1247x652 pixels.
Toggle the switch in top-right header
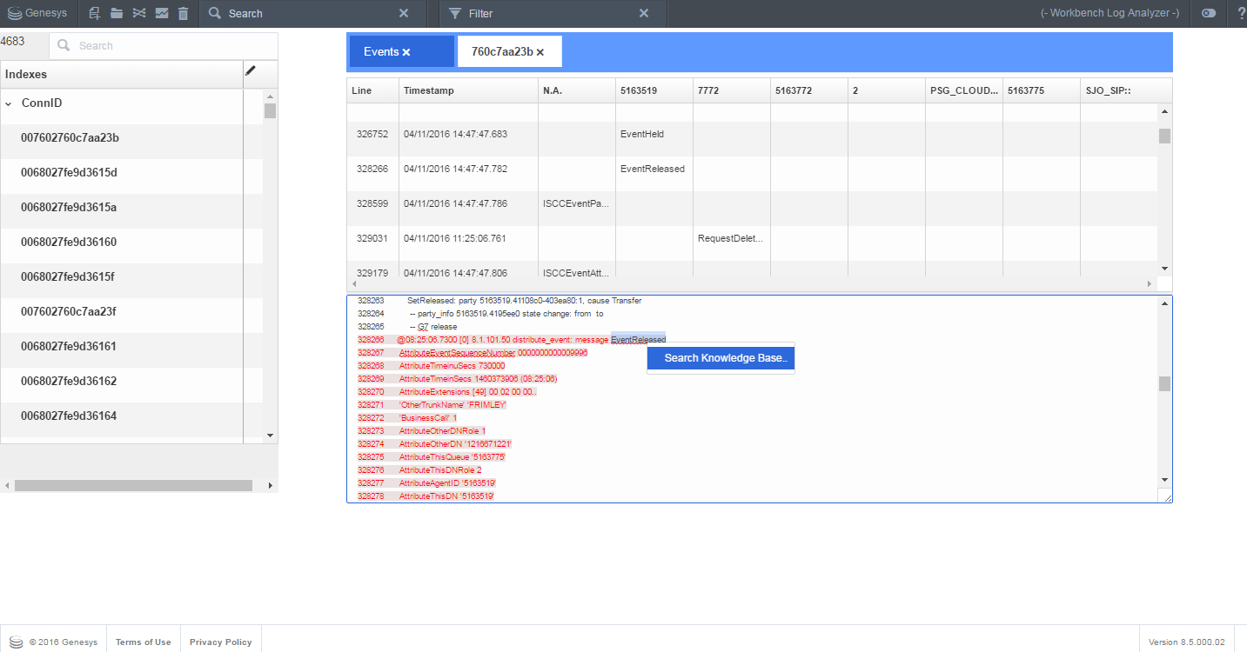(x=1208, y=13)
